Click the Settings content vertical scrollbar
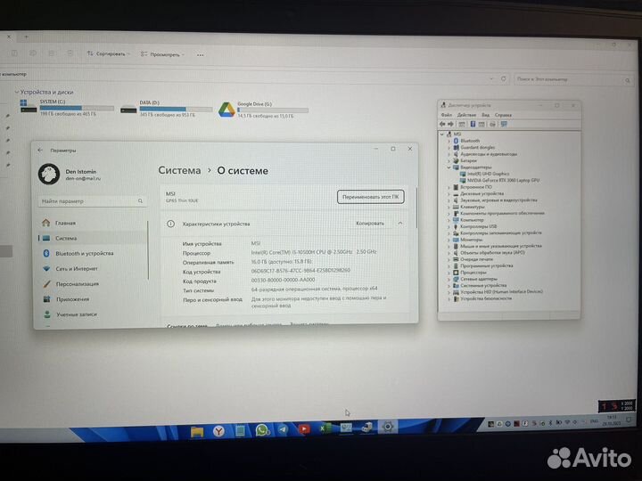Screen dimensions: 642x481 pos(416,208)
